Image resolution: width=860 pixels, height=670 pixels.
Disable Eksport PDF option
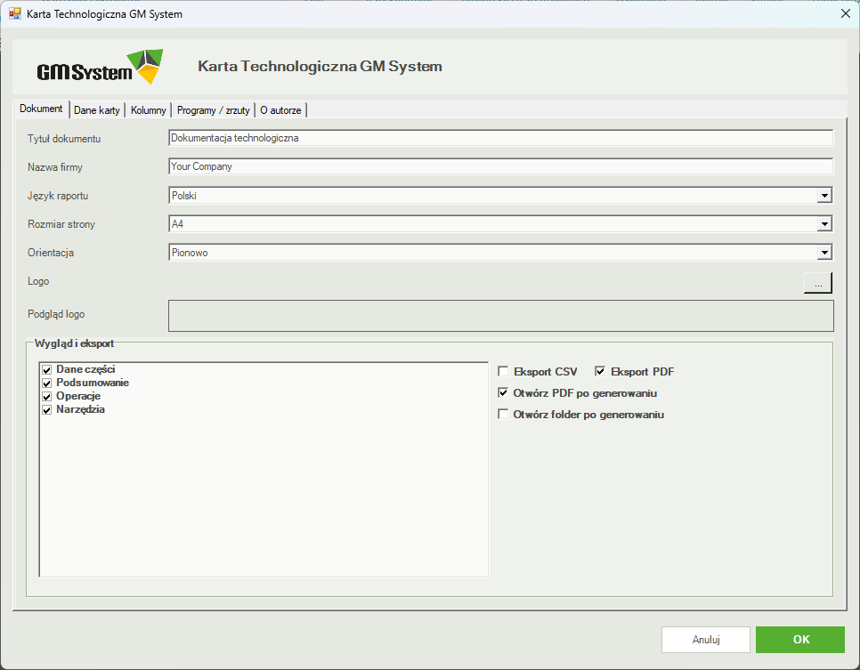click(600, 371)
